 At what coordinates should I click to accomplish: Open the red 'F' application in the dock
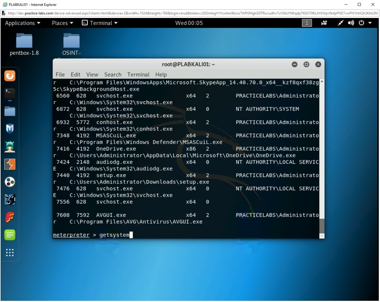coord(9,217)
